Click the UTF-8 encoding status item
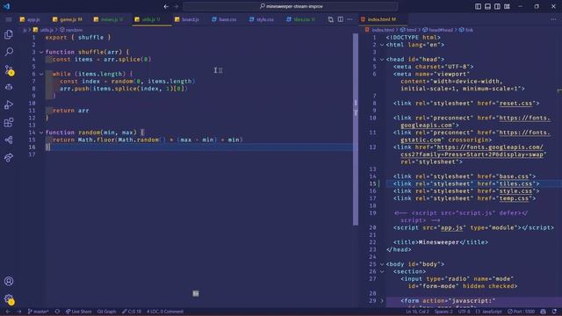562x316 pixels. 465,312
